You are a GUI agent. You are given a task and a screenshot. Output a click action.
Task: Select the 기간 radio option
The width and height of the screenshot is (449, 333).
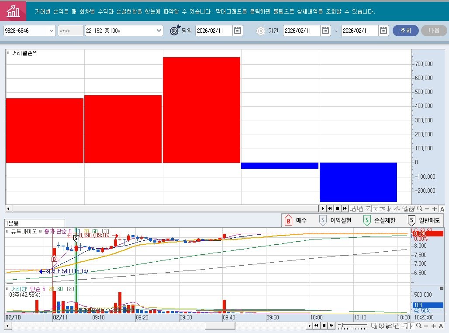click(x=261, y=31)
